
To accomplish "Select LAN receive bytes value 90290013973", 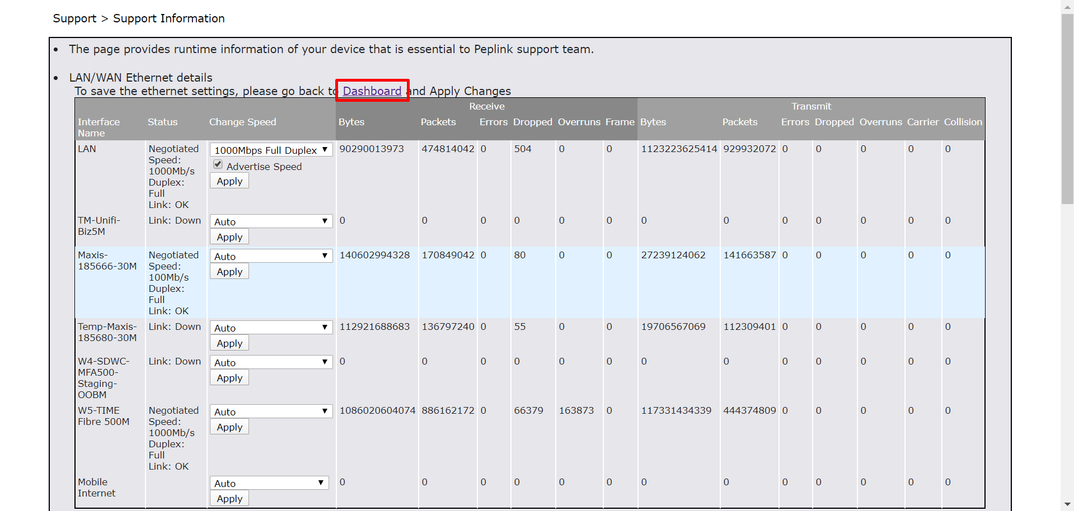I will click(x=372, y=149).
